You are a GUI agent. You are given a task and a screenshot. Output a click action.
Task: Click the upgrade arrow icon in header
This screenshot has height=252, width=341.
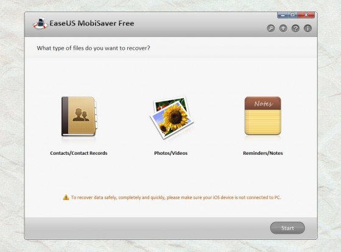(283, 29)
